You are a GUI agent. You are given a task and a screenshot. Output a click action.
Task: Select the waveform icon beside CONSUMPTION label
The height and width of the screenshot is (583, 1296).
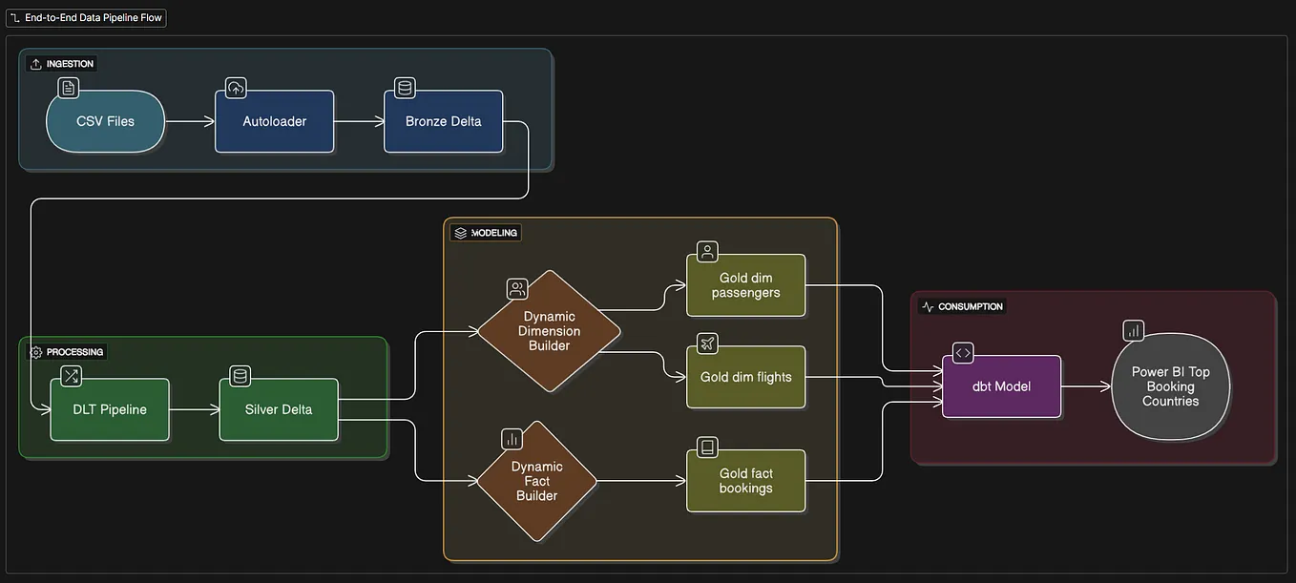pyautogui.click(x=927, y=306)
